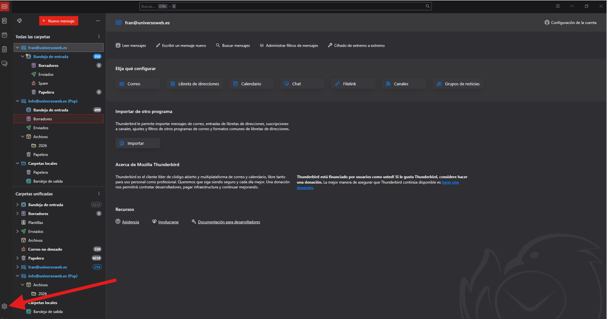This screenshot has width=607, height=319.
Task: Open options menu for Carpetas unificadas
Action: pos(99,194)
